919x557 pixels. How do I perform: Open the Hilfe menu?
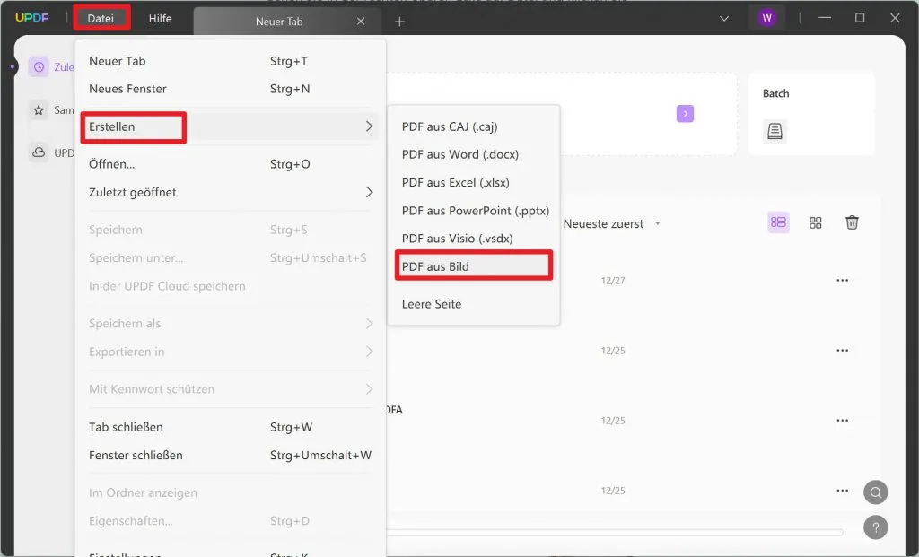pyautogui.click(x=160, y=18)
